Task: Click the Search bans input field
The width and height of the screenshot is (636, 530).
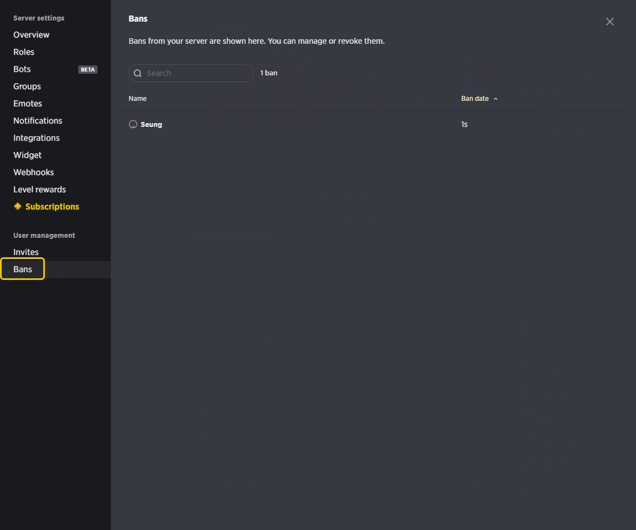Action: pos(191,73)
